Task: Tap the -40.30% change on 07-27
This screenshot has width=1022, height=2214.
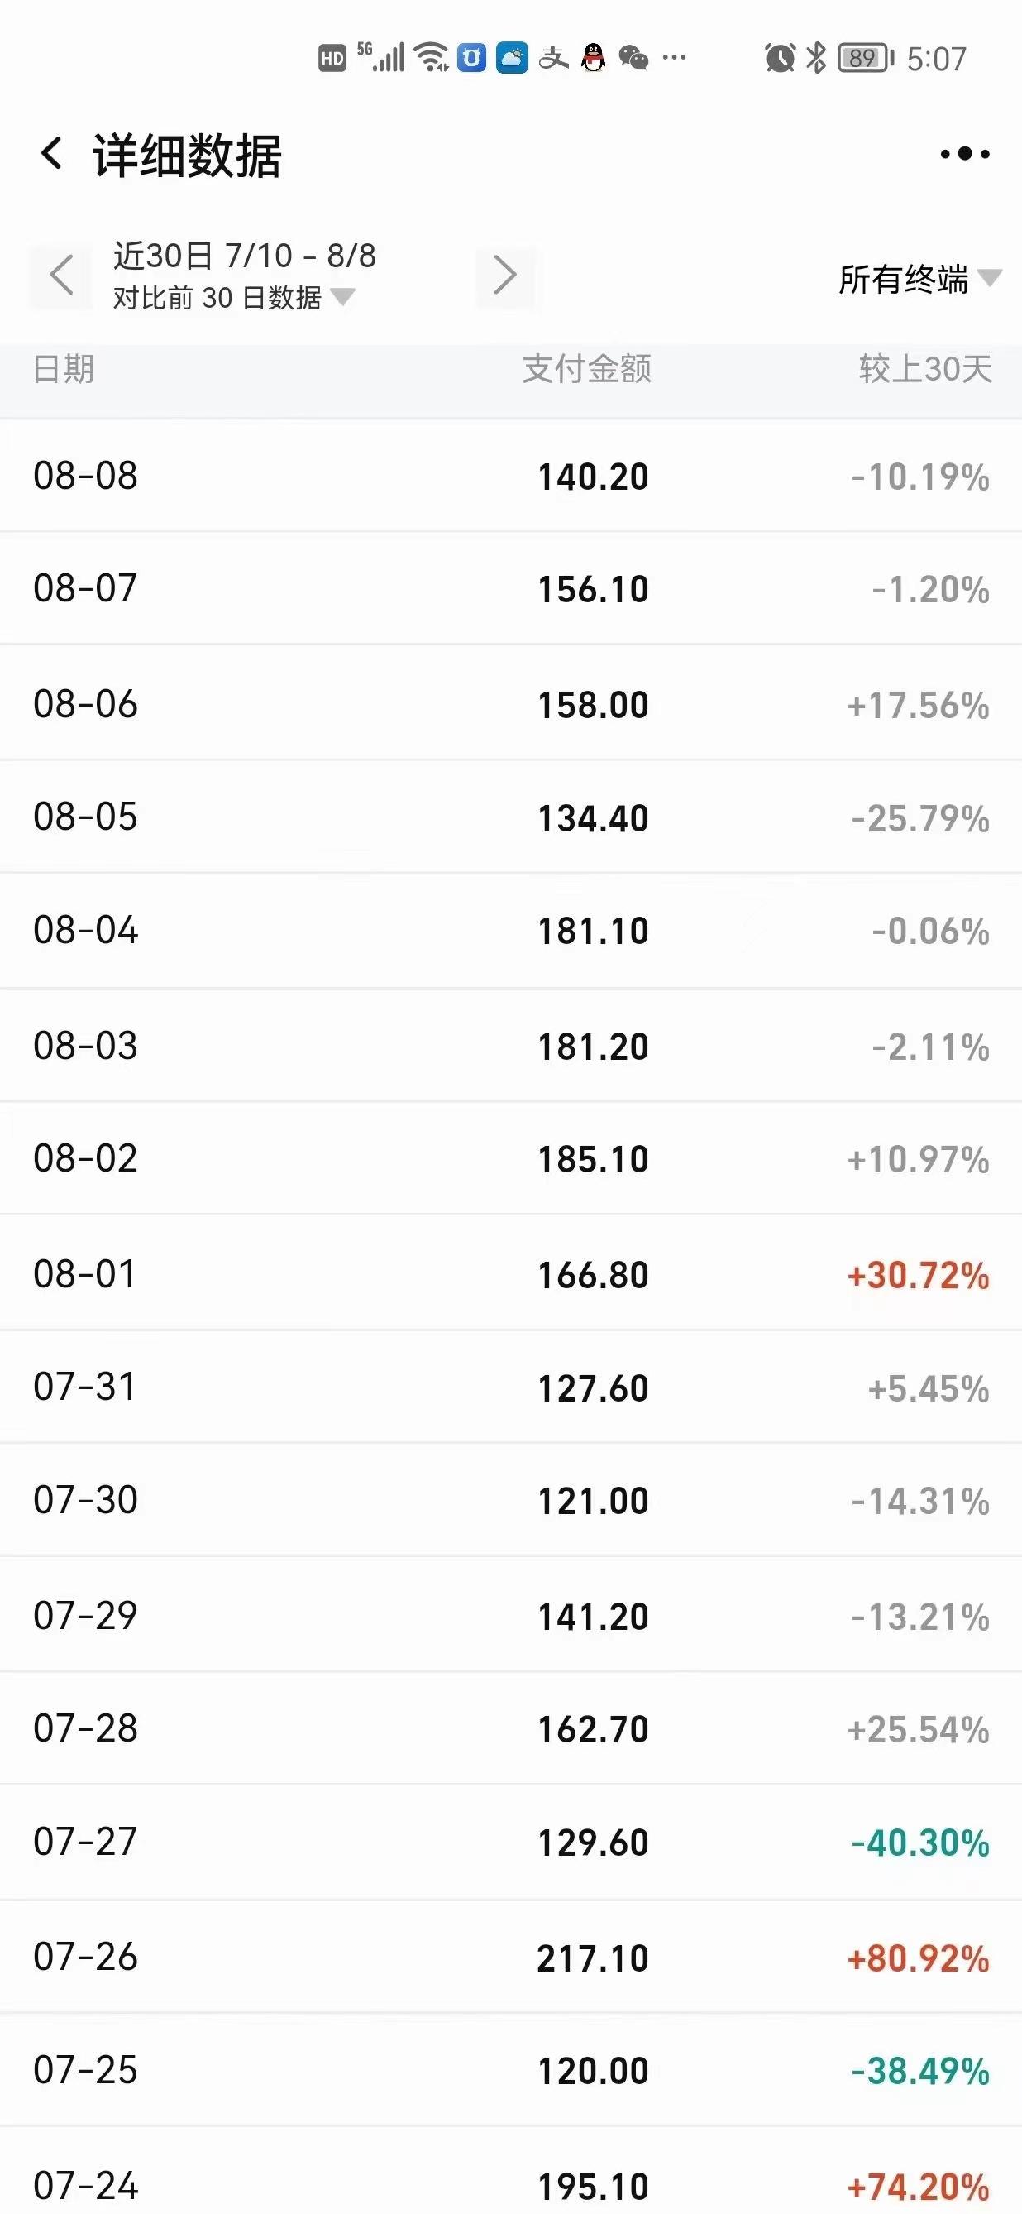Action: [x=919, y=1843]
